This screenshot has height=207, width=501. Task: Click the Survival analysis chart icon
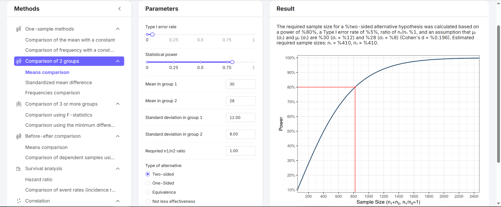click(19, 169)
